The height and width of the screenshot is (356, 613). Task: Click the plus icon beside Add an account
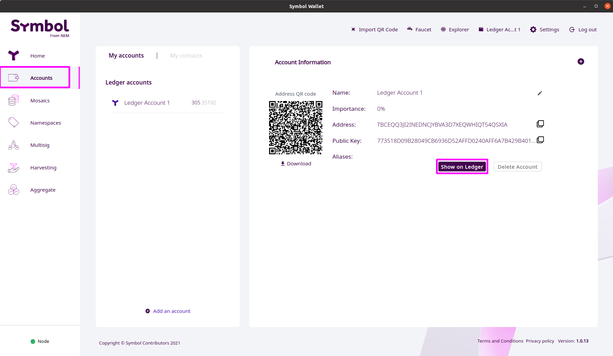pyautogui.click(x=147, y=311)
